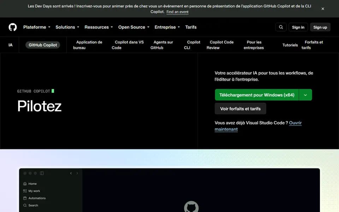Click the forward arrow in app preview

coord(77,173)
